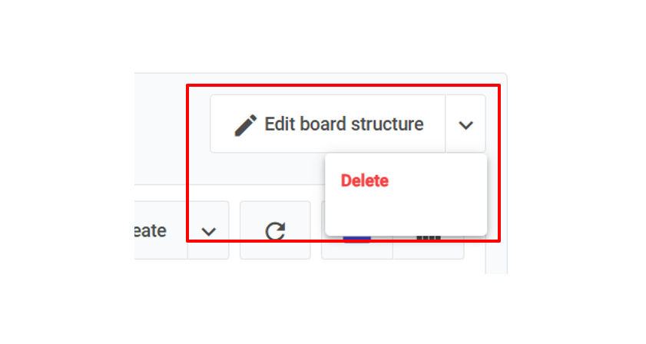Select the dark columns icon button below the menu
The width and height of the screenshot is (646, 344).
coord(428,240)
